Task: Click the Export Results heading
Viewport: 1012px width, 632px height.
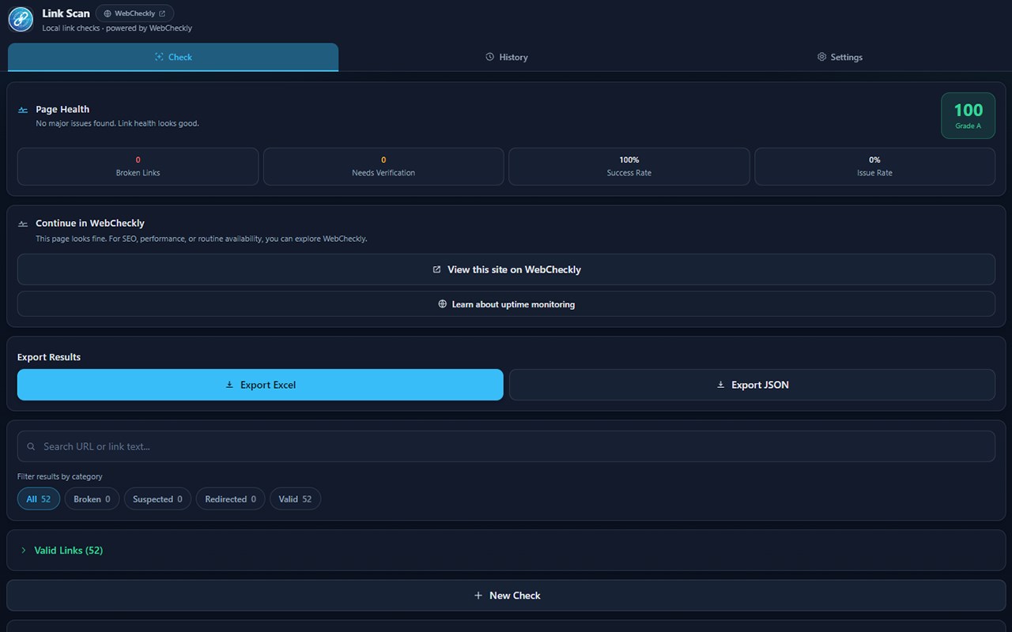Action: 49,357
